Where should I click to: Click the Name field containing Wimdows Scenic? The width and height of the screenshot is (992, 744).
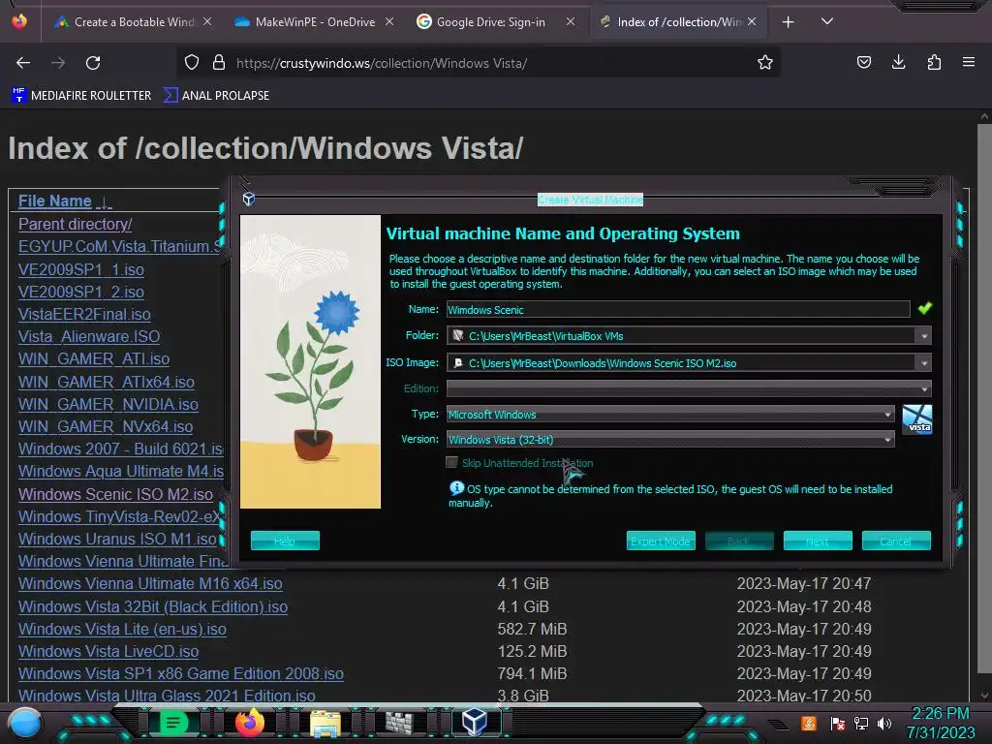(678, 309)
